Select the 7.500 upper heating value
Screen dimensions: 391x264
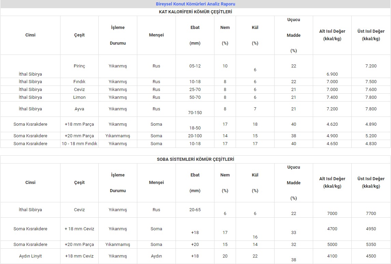pos(371,82)
